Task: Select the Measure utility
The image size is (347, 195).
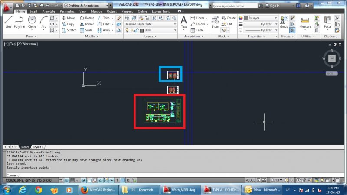Action: (x=305, y=22)
